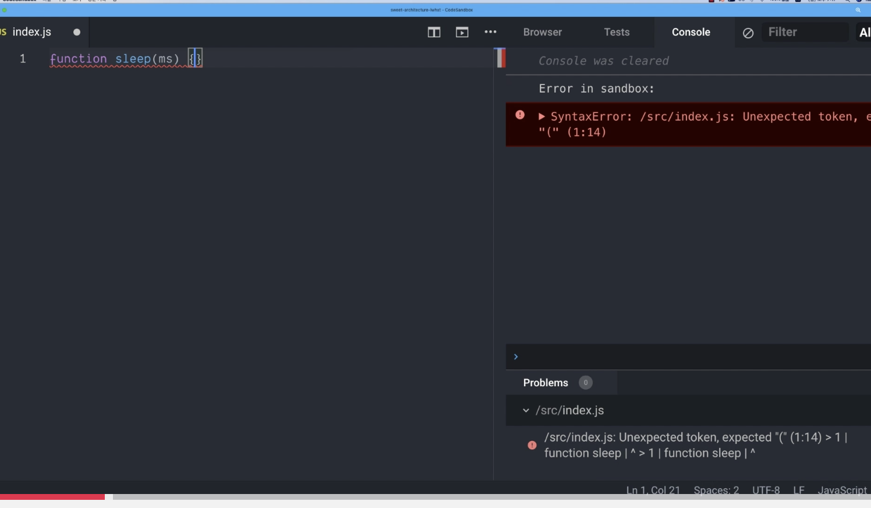Viewport: 871px width, 508px height.
Task: Click the zoom icon in title bar
Action: point(858,10)
